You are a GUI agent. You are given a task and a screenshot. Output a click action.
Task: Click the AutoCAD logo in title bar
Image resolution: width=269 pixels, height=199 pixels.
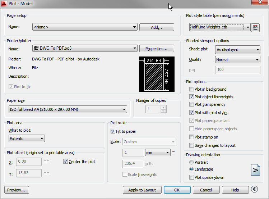tap(4, 4)
